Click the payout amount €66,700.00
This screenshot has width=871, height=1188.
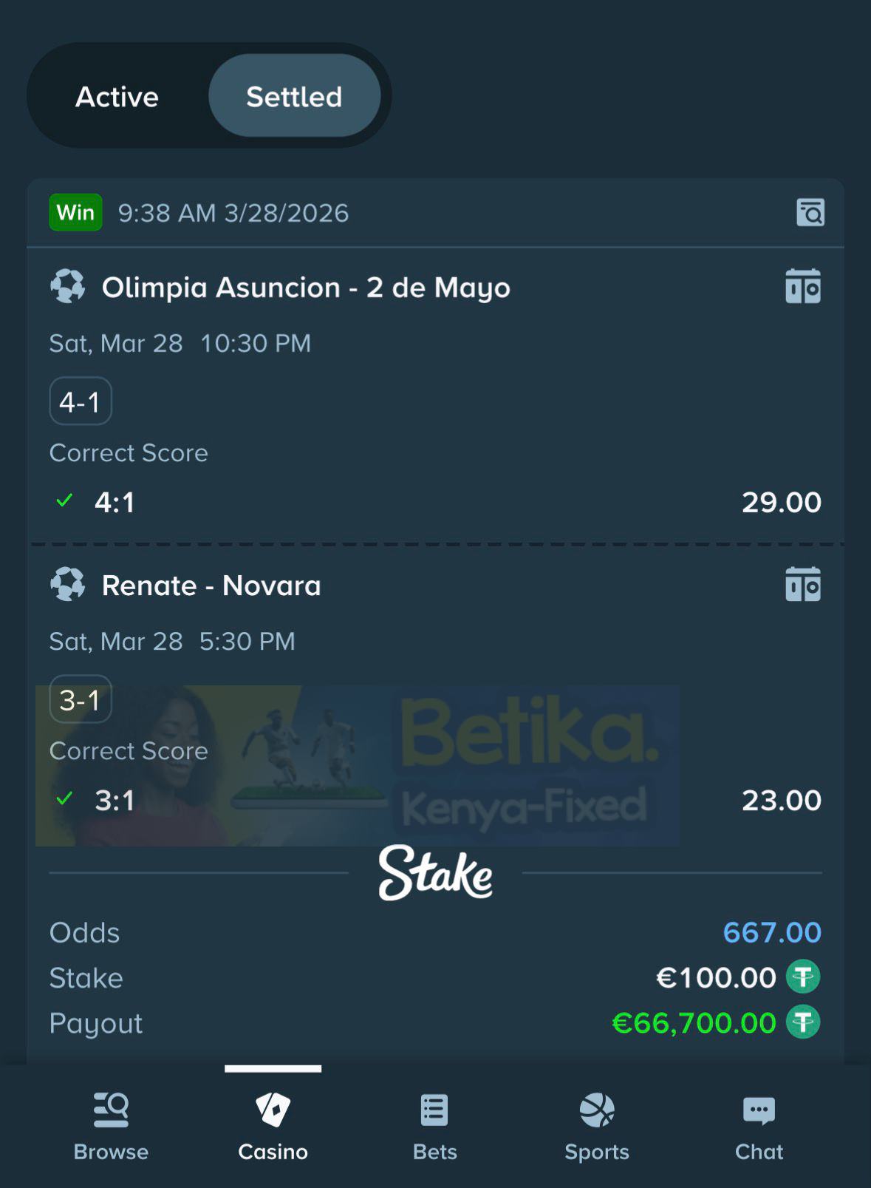point(693,1023)
